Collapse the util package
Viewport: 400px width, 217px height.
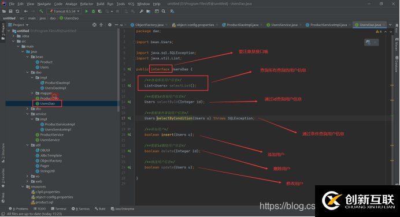tap(28, 145)
